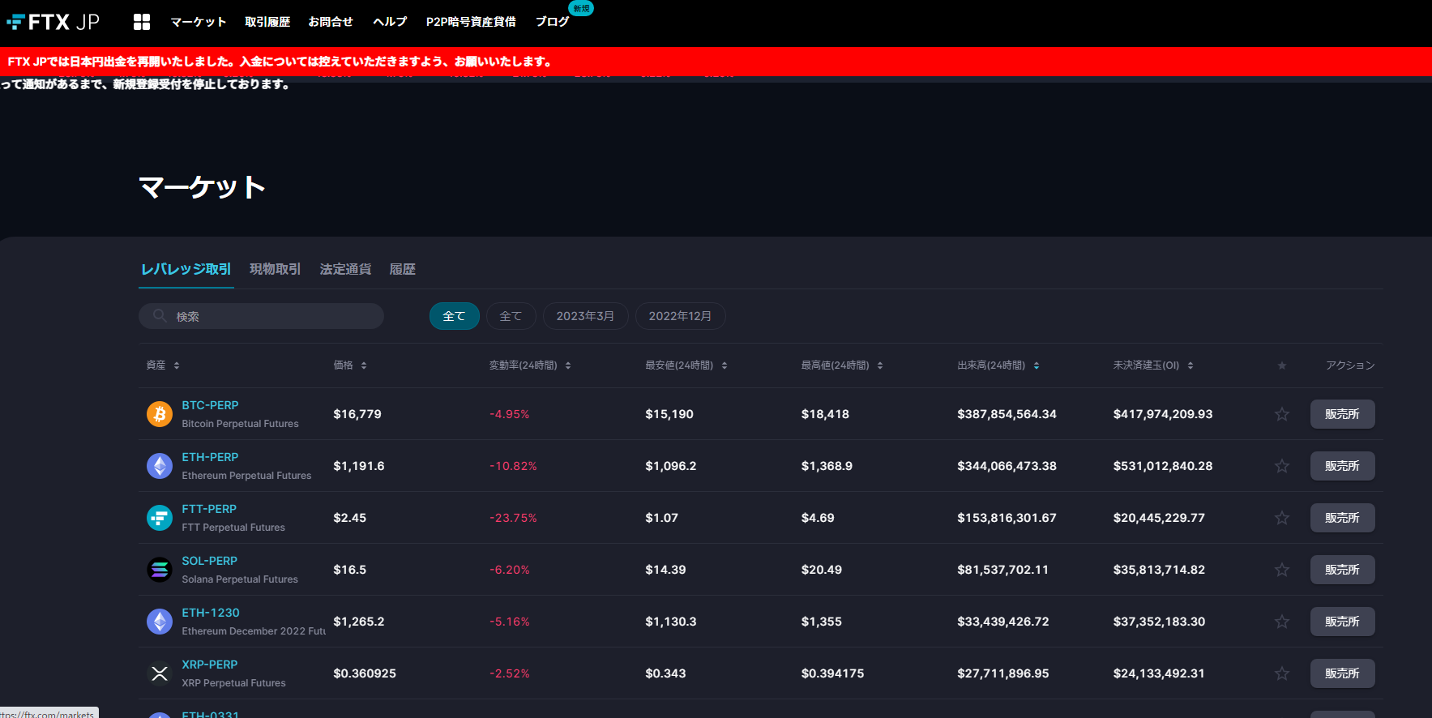Toggle the favorite star for FTT-PERP
This screenshot has width=1432, height=718.
pos(1281,518)
